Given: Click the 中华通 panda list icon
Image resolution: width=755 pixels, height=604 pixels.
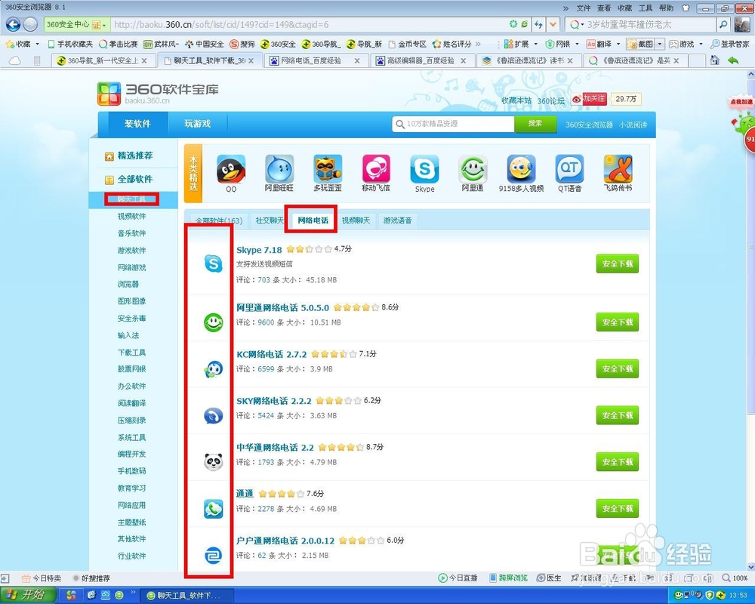Looking at the screenshot, I should coord(214,462).
